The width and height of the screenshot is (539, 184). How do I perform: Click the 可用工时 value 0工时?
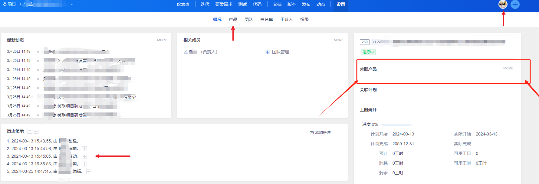tap(481, 163)
